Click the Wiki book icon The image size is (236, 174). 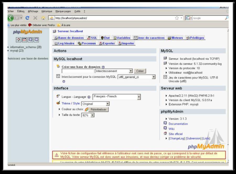click(x=165, y=128)
